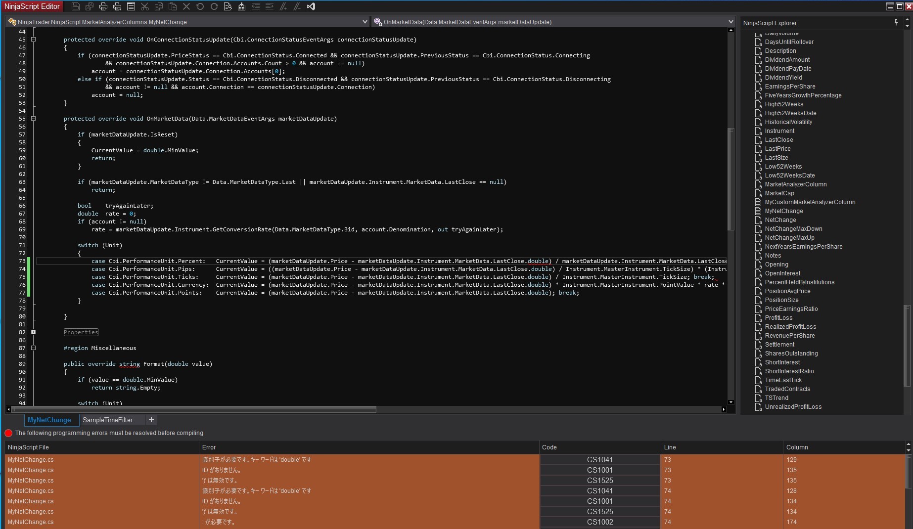This screenshot has width=913, height=529.
Task: Open the class selector dropdown for MyNetChange
Action: pyautogui.click(x=365, y=22)
